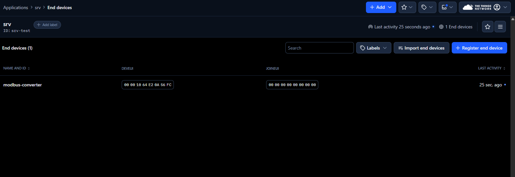Open the srv breadcrumb link

point(38,7)
